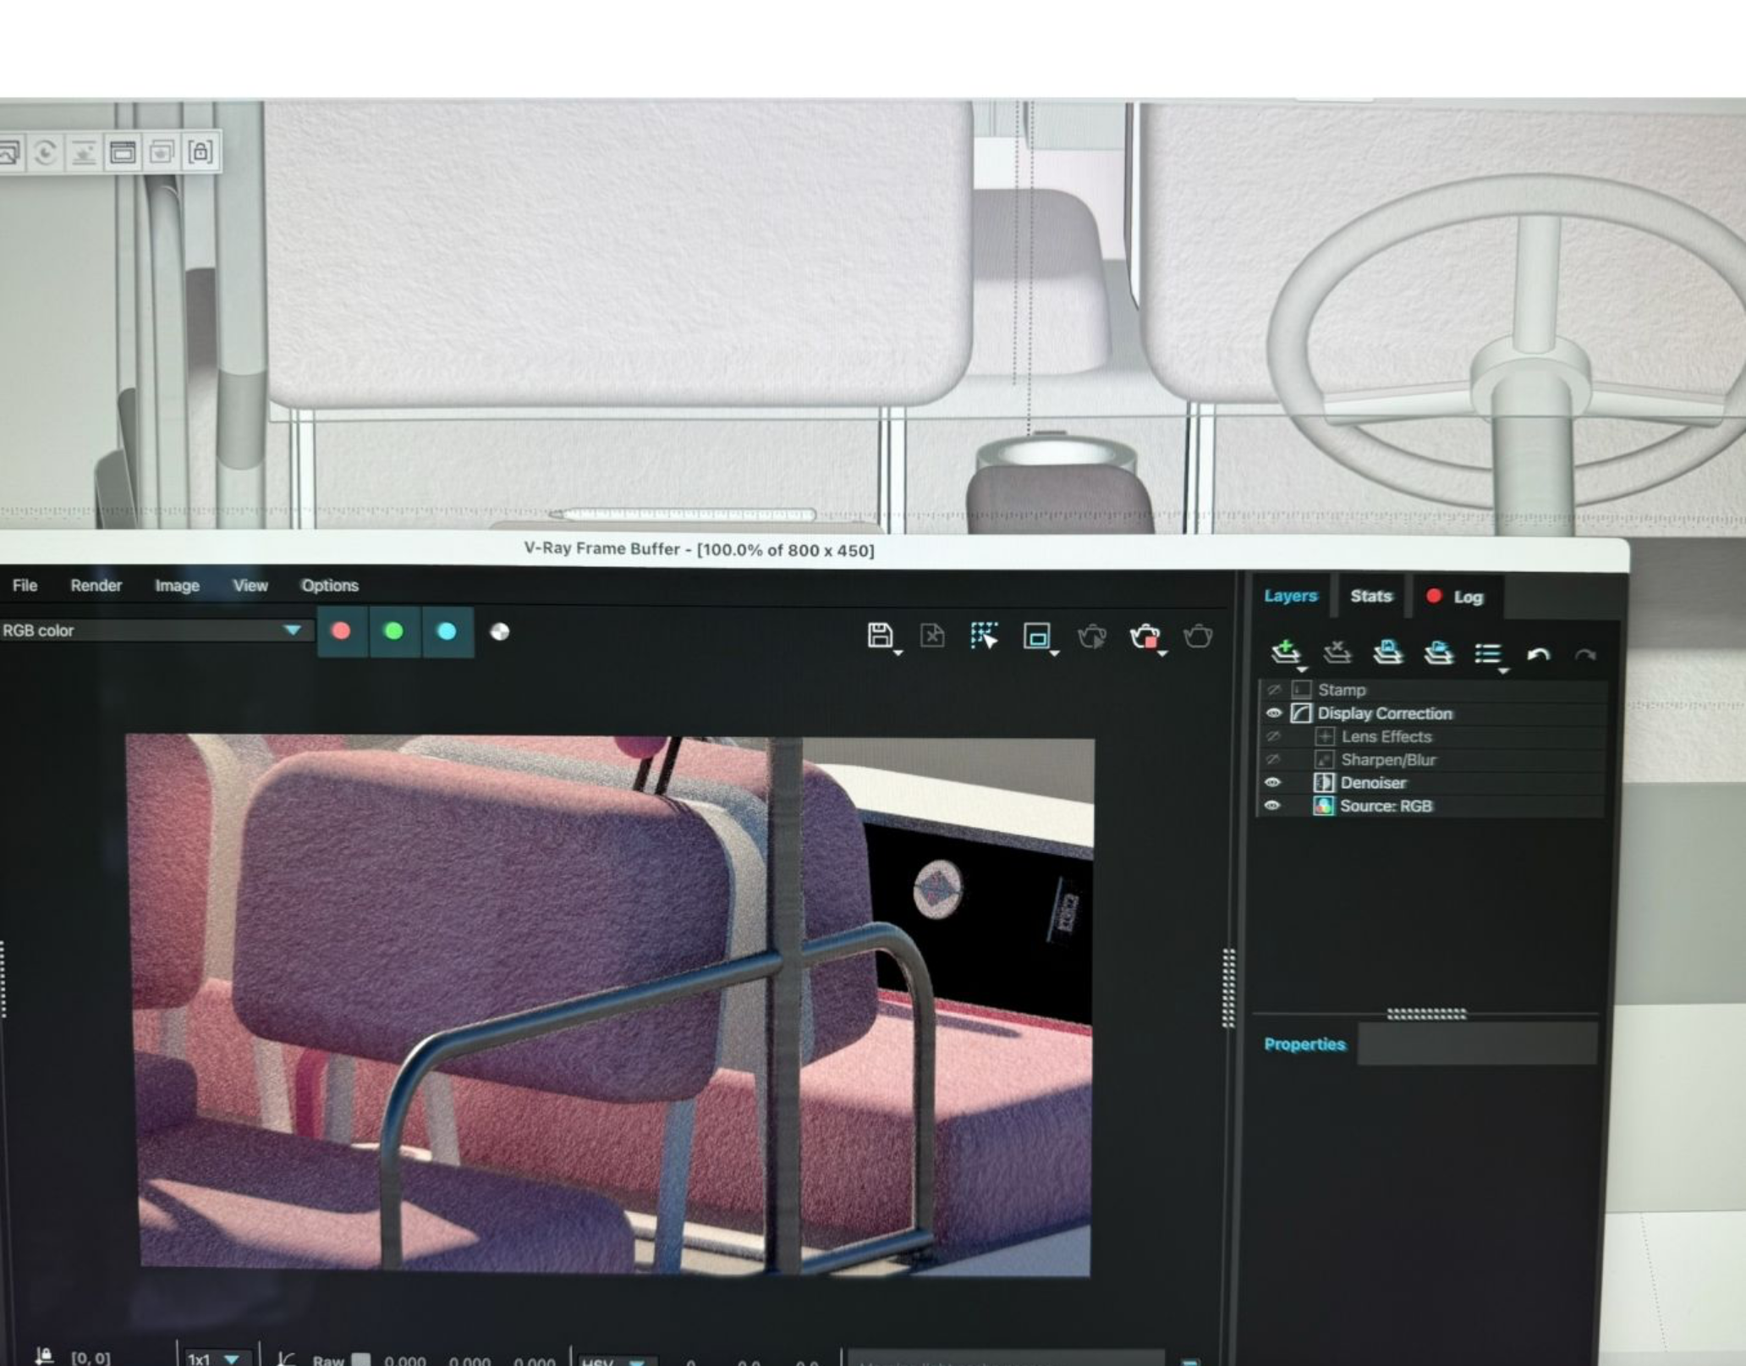Open the Render menu
The width and height of the screenshot is (1746, 1366).
96,586
